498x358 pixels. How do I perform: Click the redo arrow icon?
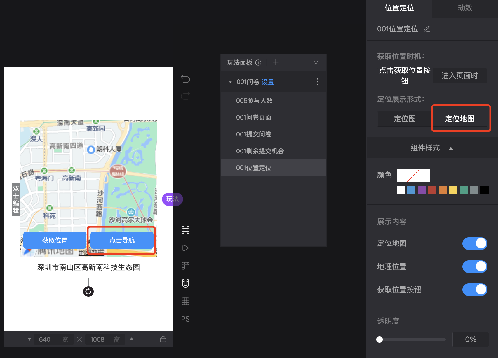click(185, 96)
